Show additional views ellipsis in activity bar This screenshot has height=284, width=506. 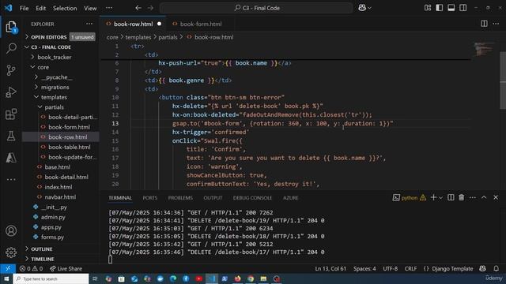11,179
